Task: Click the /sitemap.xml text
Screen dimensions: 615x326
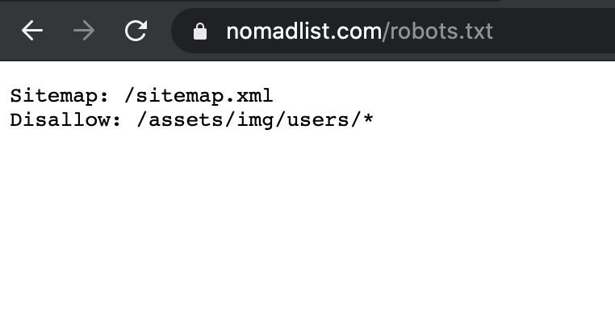Action: point(199,96)
